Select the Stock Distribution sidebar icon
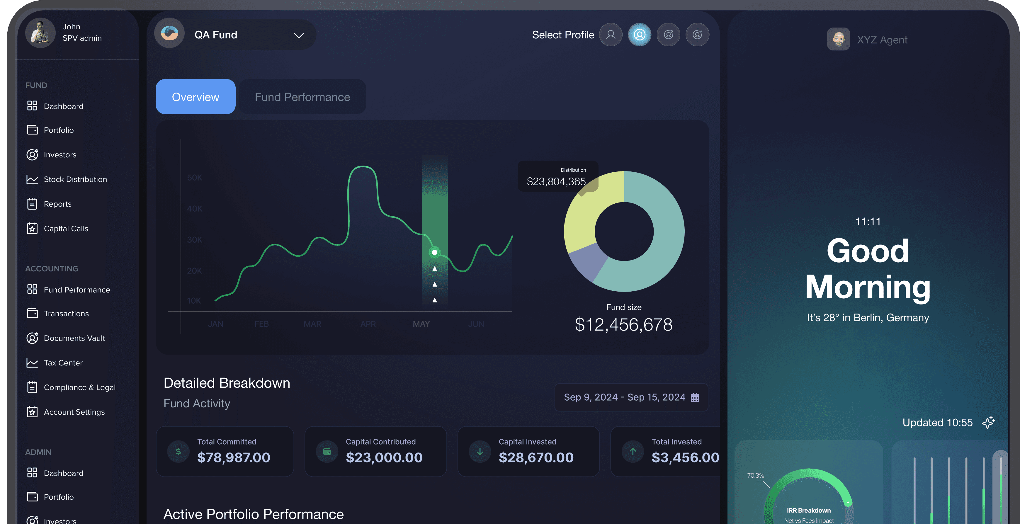The height and width of the screenshot is (524, 1020). pyautogui.click(x=32, y=179)
